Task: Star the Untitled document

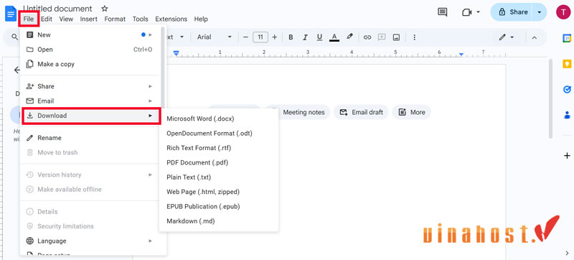Action: 104,9
